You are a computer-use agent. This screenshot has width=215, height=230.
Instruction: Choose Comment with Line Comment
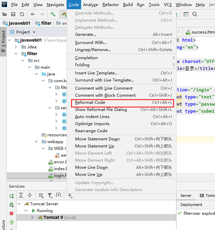122,88
